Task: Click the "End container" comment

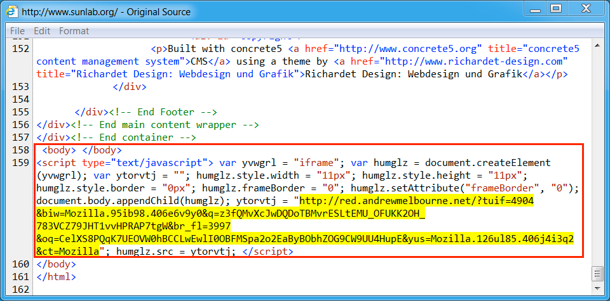Action: [x=133, y=138]
